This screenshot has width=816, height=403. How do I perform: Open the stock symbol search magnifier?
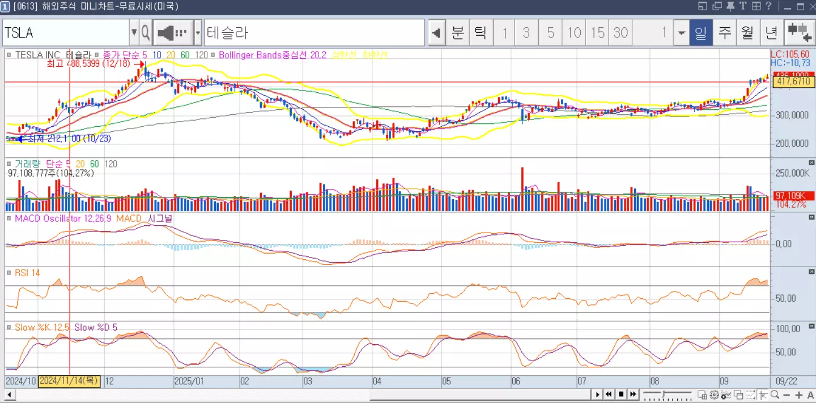click(146, 33)
